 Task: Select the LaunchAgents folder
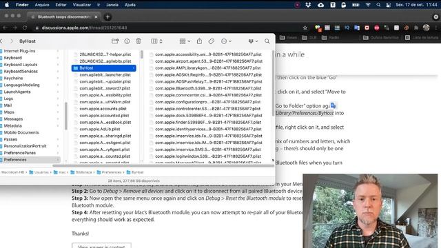tap(17, 92)
